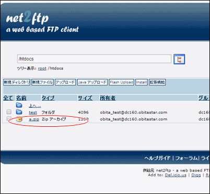Click the Zip アーカイブ type text

[x=54, y=119]
